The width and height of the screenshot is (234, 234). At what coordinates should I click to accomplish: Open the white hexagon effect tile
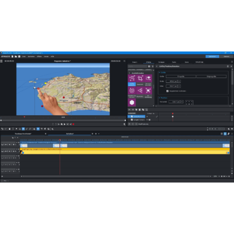pos(132,102)
